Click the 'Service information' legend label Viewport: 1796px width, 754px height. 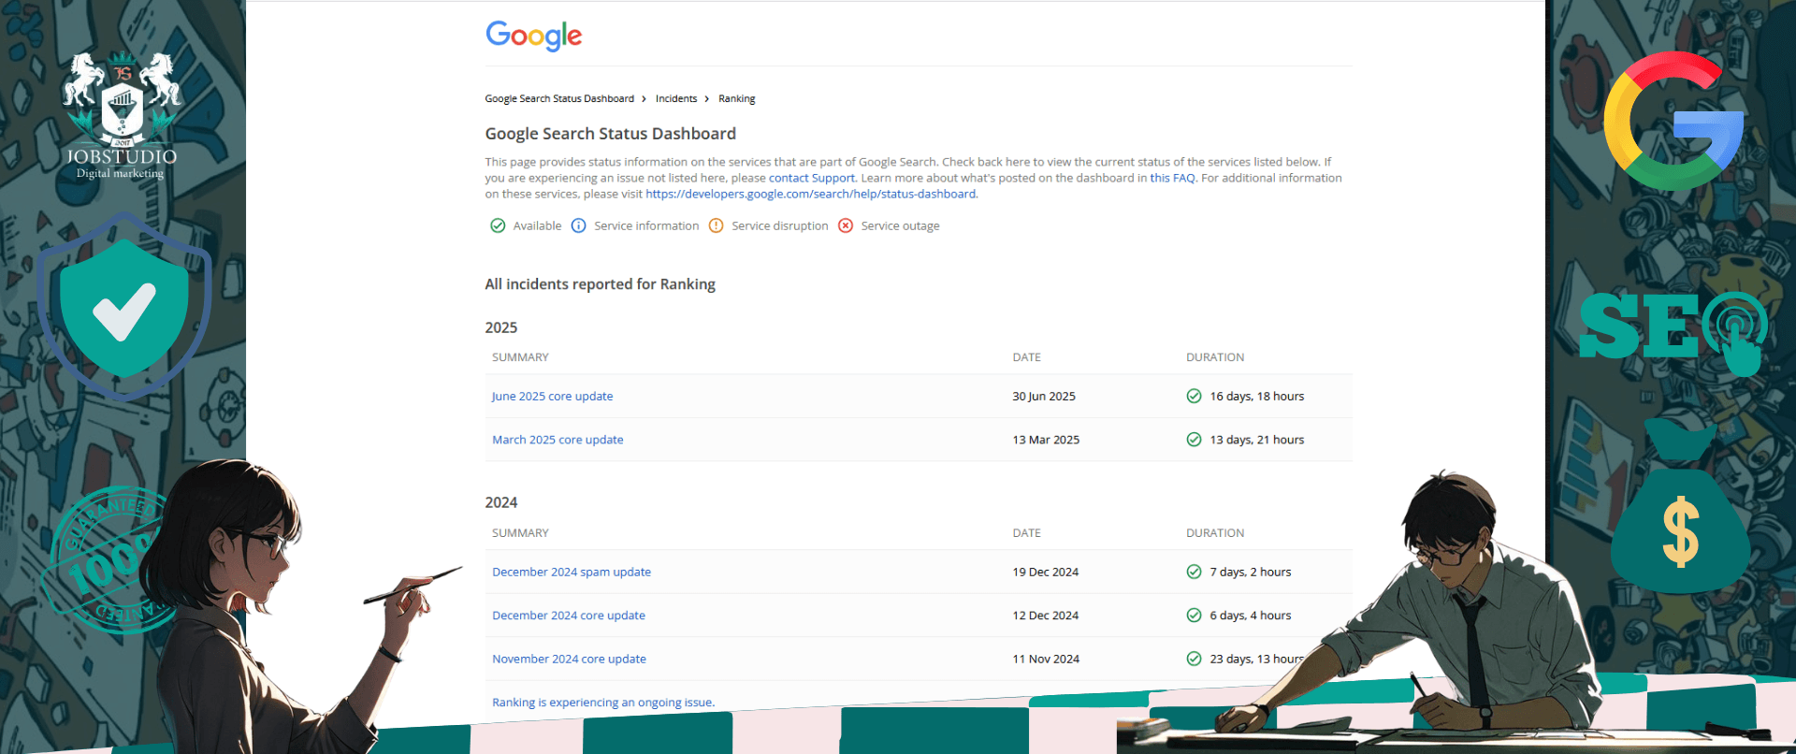tap(646, 226)
